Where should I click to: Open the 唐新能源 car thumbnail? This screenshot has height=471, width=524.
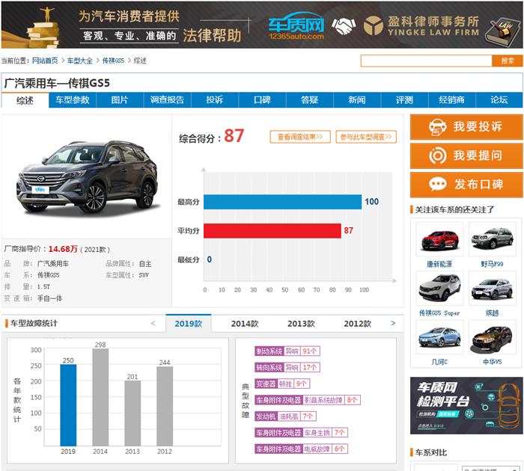(439, 239)
